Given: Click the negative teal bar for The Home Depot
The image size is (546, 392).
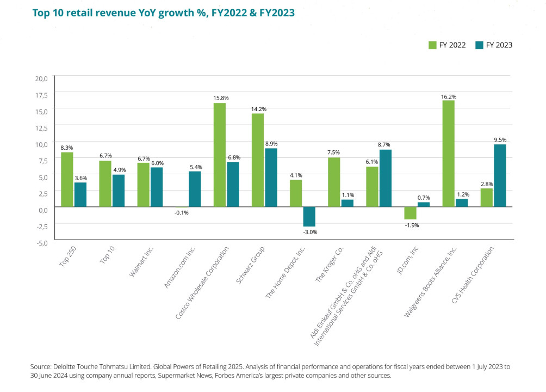Looking at the screenshot, I should [309, 217].
